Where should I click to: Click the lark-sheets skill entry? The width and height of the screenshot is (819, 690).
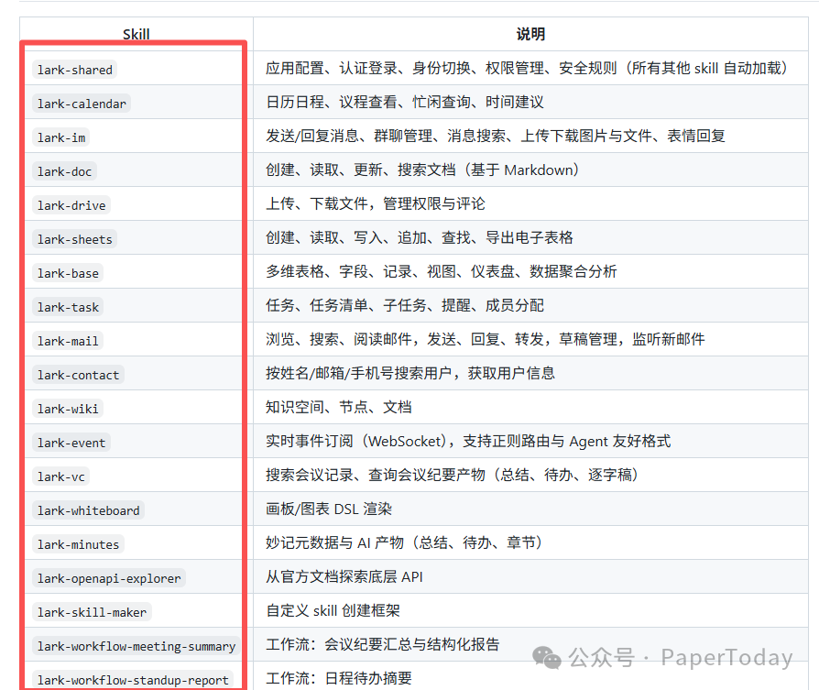(x=73, y=239)
